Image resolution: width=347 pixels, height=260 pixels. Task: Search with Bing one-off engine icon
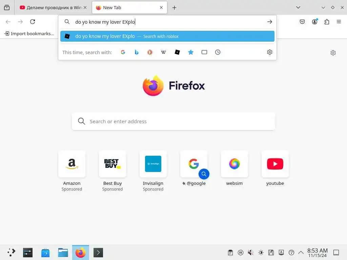(137, 52)
